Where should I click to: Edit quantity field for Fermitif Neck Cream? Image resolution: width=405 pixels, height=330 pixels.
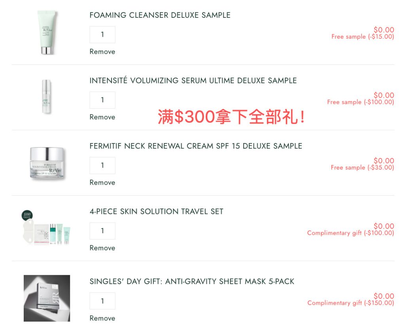tap(102, 165)
